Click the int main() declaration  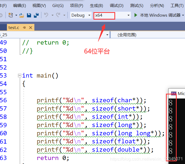coord(40,75)
